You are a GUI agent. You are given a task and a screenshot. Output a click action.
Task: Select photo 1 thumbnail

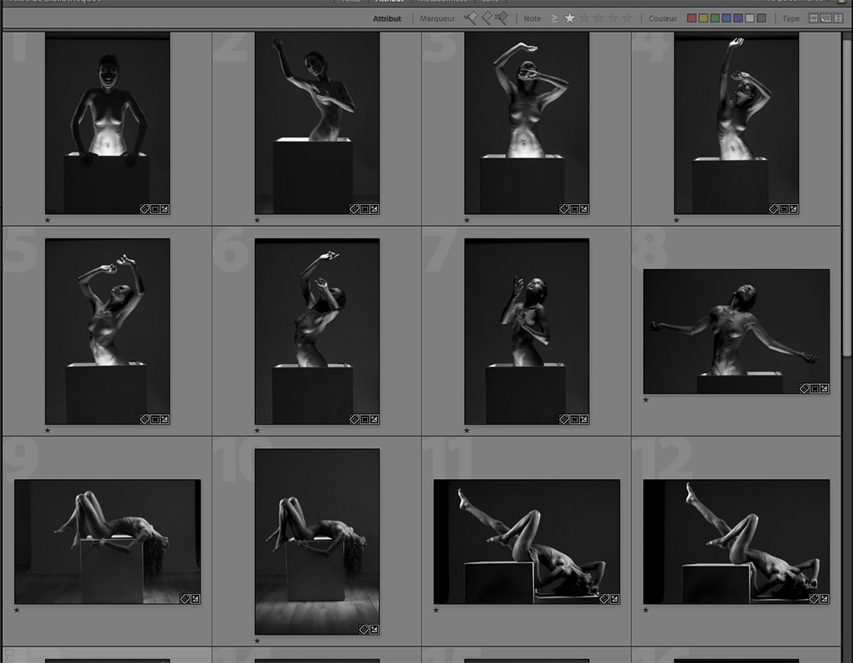point(107,123)
